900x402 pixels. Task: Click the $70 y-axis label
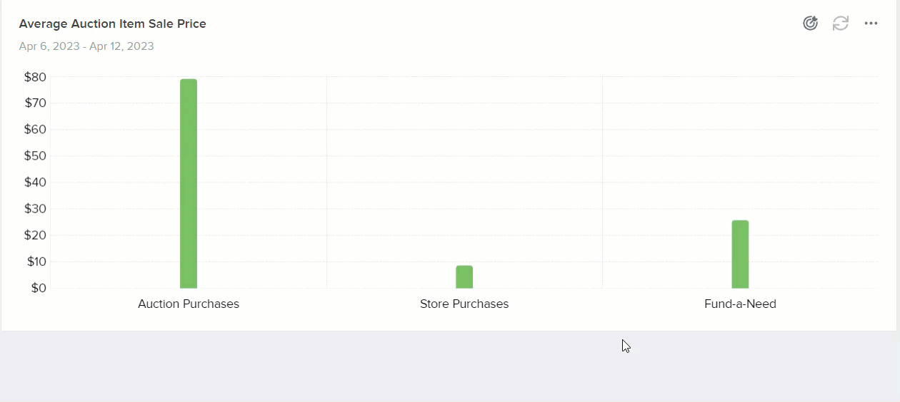[x=35, y=103]
